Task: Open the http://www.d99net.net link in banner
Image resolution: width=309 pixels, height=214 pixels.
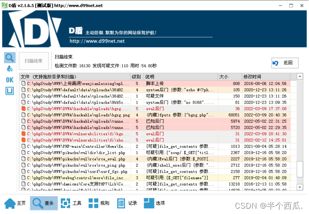Action: 97,41
